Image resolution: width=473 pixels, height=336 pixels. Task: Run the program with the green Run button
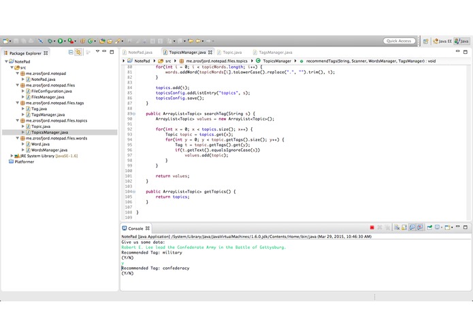point(61,41)
